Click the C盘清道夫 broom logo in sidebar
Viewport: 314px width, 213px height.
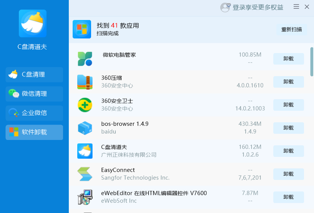pos(33,23)
